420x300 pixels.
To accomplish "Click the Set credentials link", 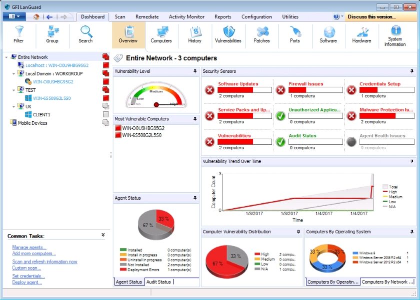I will click(28, 276).
